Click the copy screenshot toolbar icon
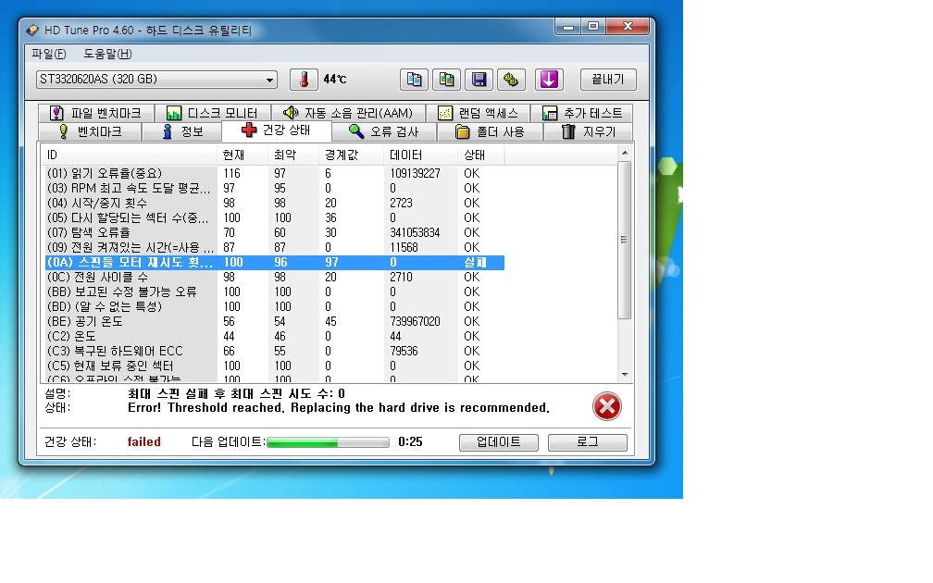 [446, 80]
